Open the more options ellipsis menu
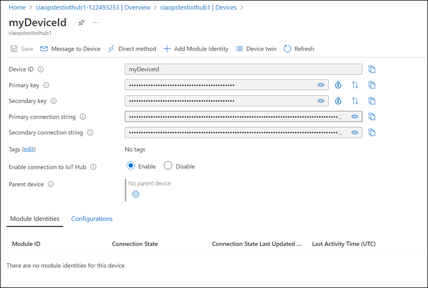This screenshot has height=288, width=428. click(x=96, y=23)
